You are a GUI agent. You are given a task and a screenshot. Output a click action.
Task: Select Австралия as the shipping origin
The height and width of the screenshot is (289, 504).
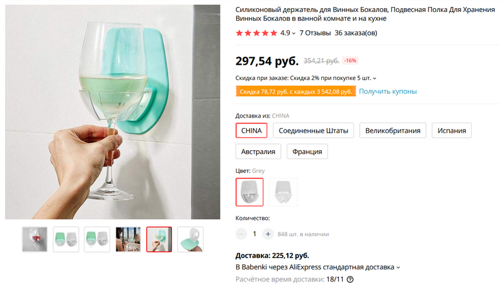click(258, 151)
